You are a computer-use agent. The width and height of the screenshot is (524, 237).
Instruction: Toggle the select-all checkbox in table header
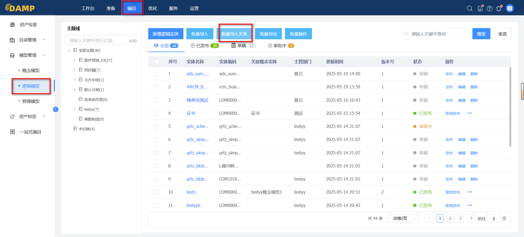pyautogui.click(x=157, y=62)
